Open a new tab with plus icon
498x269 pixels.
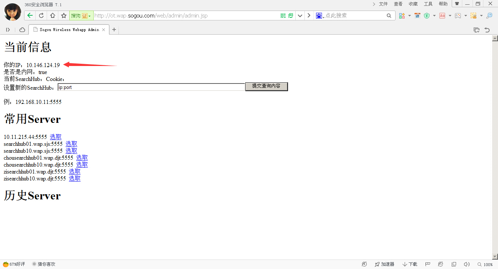pos(114,30)
